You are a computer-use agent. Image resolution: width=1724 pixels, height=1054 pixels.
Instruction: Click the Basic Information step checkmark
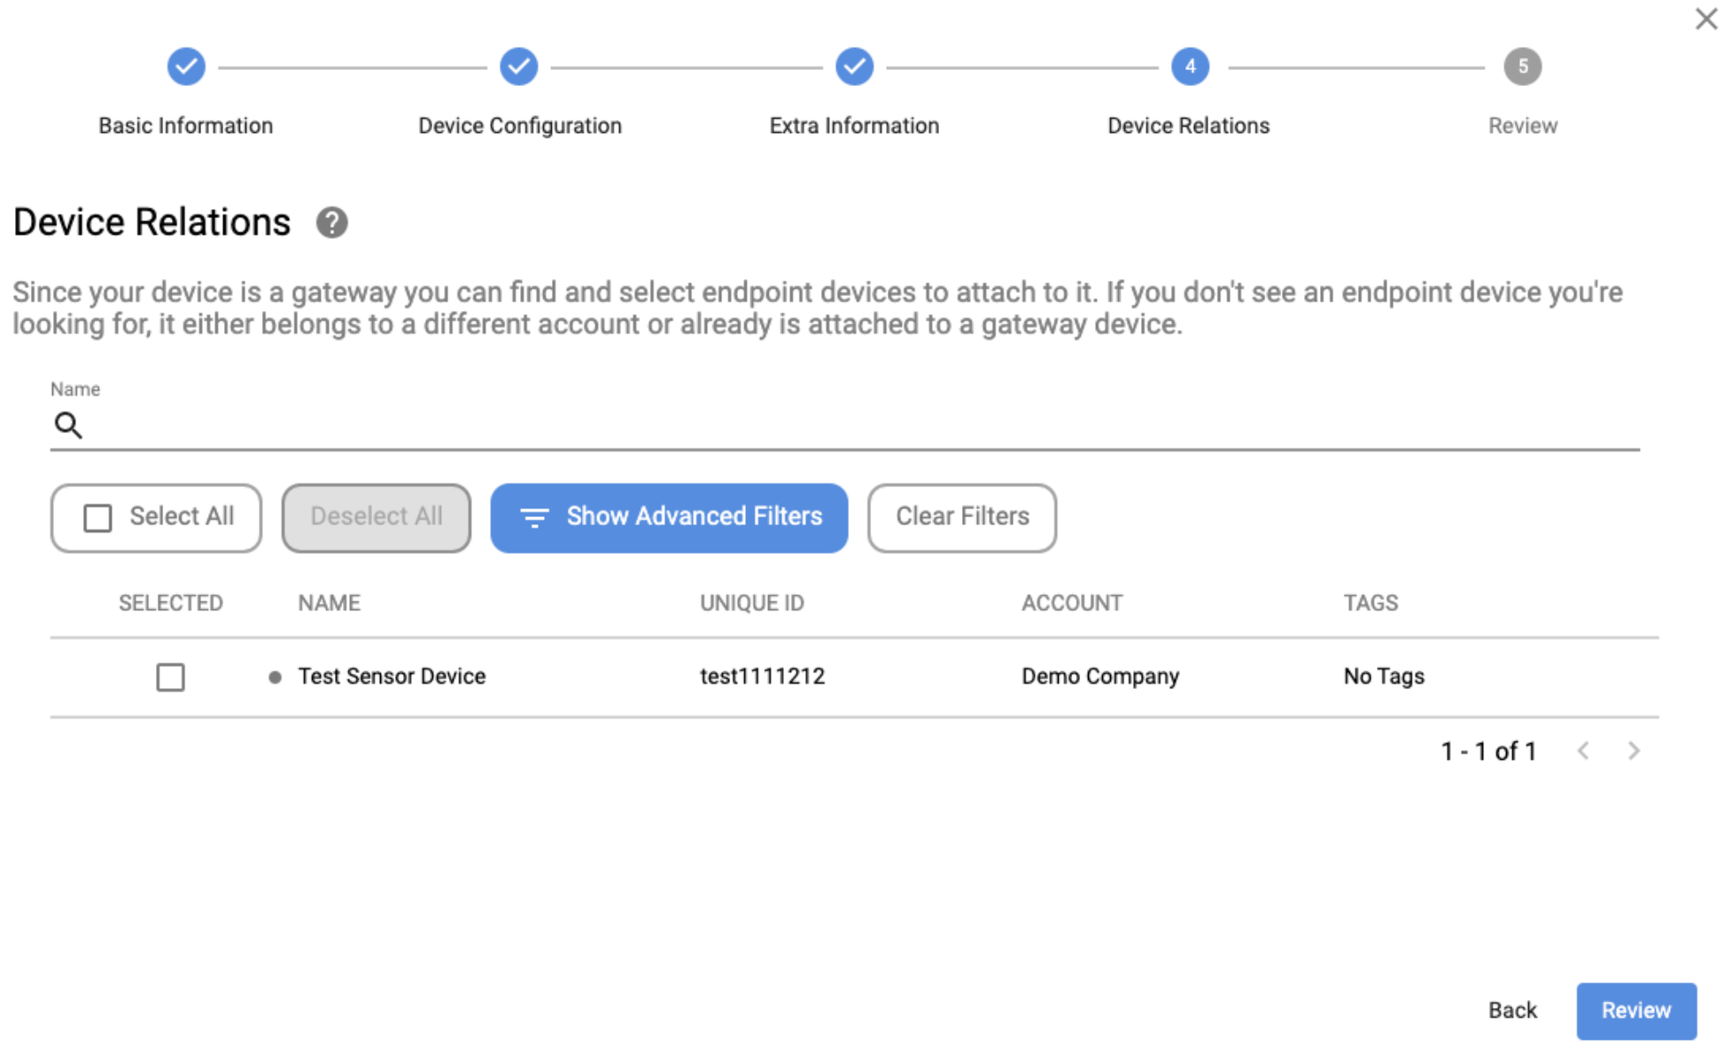pyautogui.click(x=186, y=66)
